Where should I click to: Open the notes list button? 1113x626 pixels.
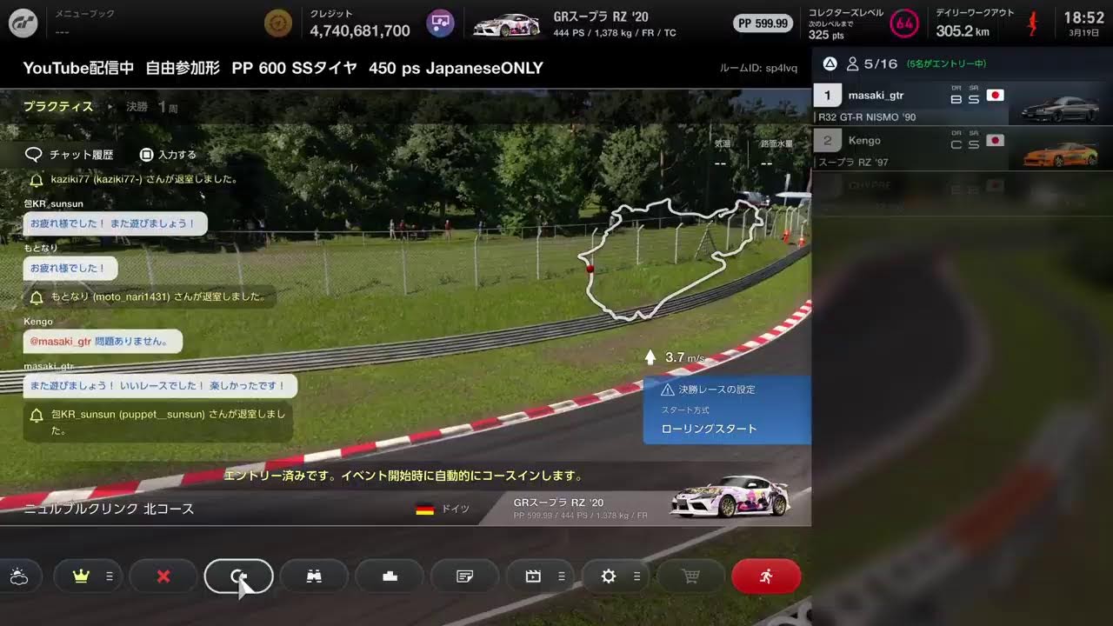coord(465,576)
